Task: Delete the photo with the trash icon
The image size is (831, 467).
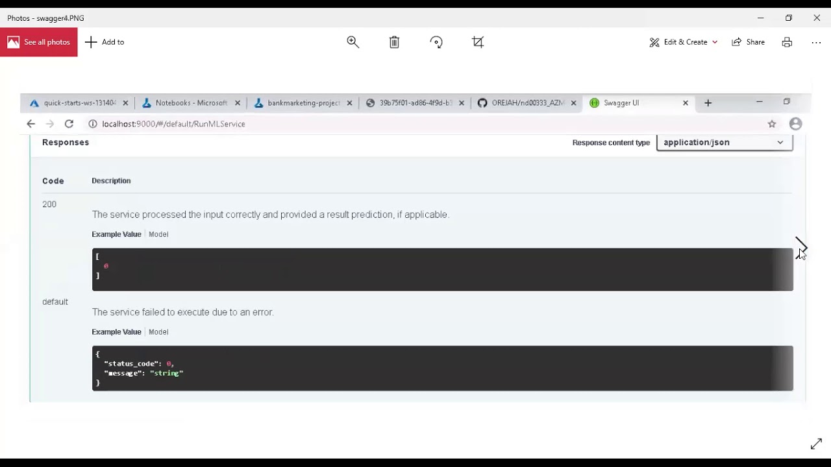Action: coord(394,42)
